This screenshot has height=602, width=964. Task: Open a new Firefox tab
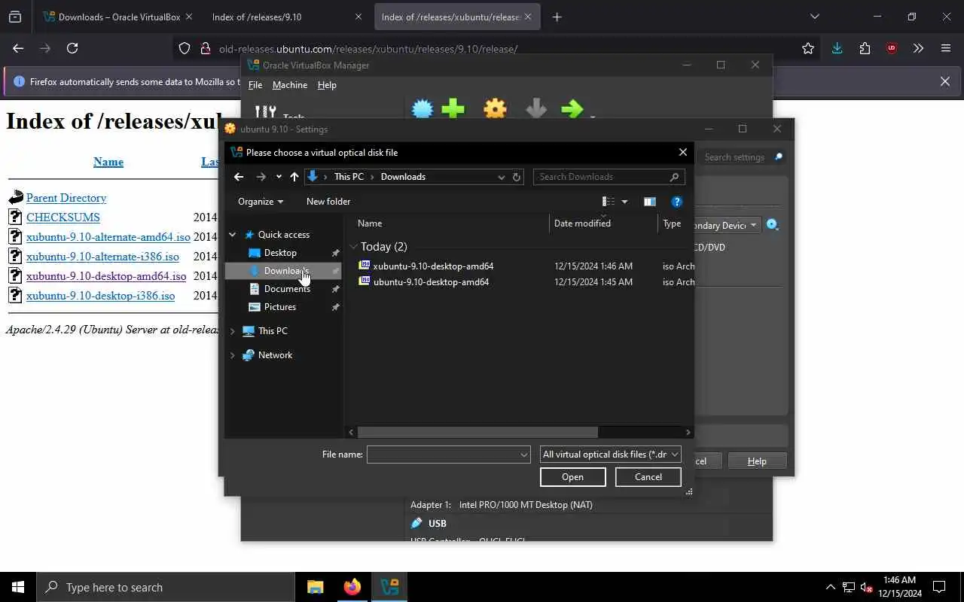pos(557,17)
